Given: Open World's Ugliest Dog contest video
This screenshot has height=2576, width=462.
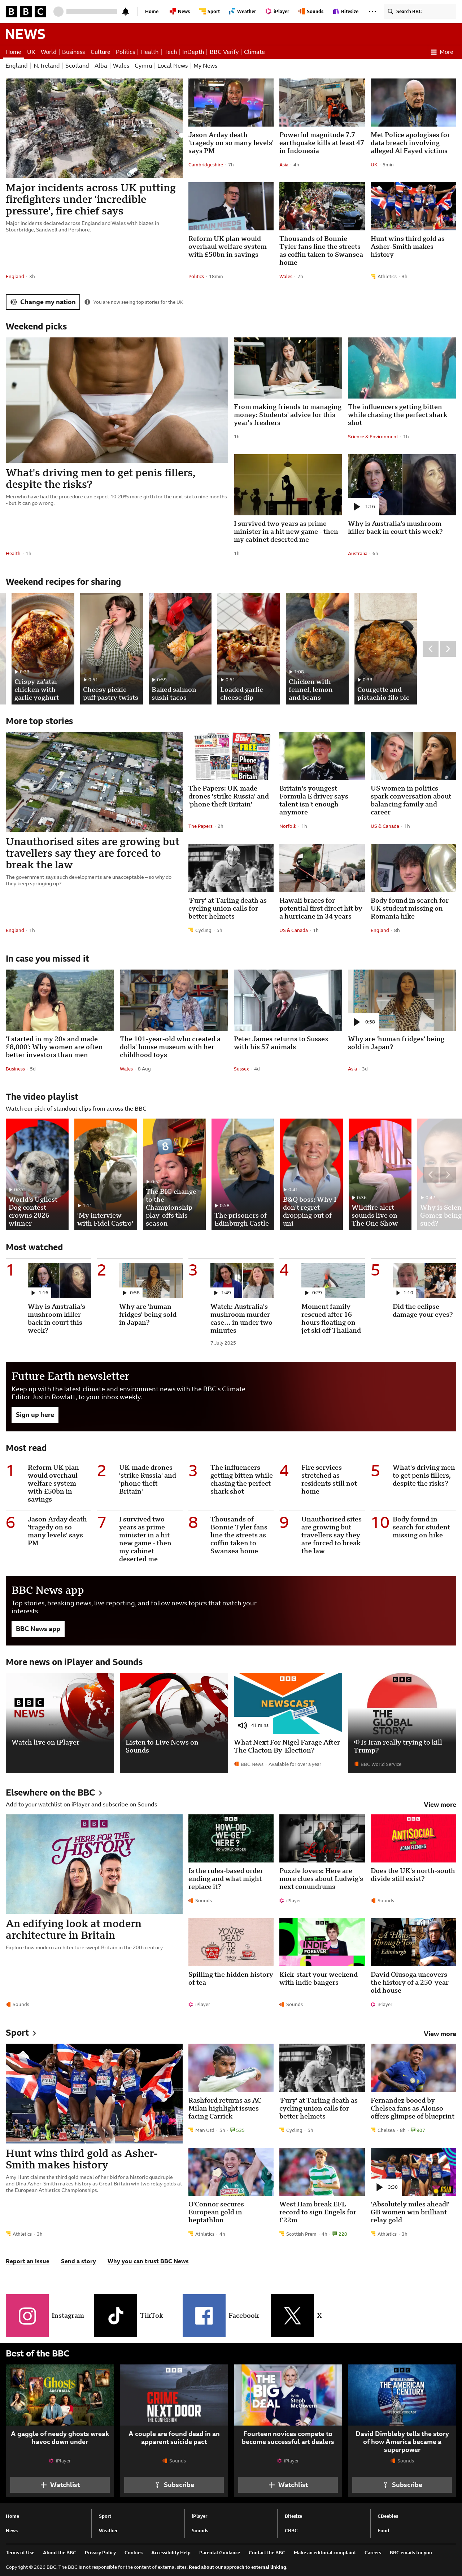Looking at the screenshot, I should point(37,1174).
